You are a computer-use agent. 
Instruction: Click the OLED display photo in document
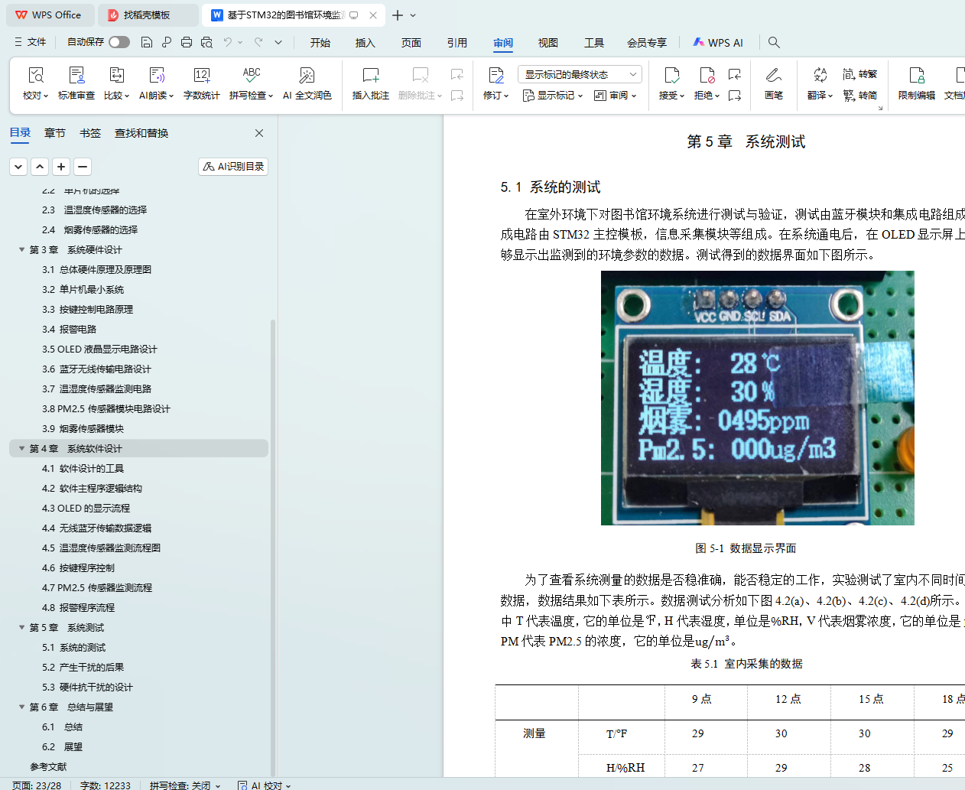[757, 398]
